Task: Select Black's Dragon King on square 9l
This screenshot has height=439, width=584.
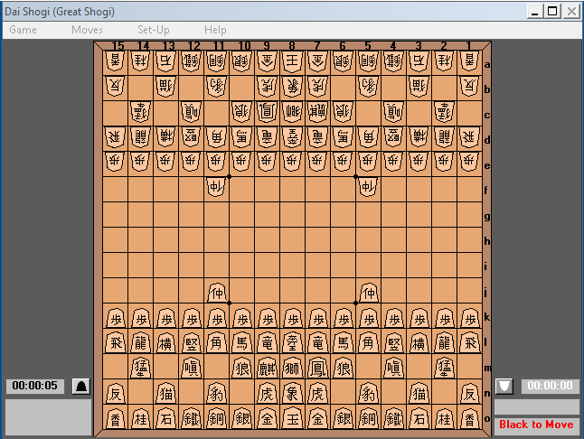Action: [x=267, y=343]
